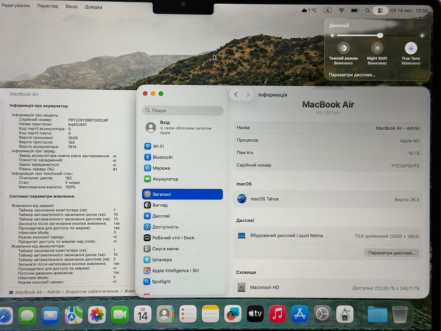Viewport: 441px width, 331px height.
Task: Open Trash in the Dock
Action: point(400,314)
